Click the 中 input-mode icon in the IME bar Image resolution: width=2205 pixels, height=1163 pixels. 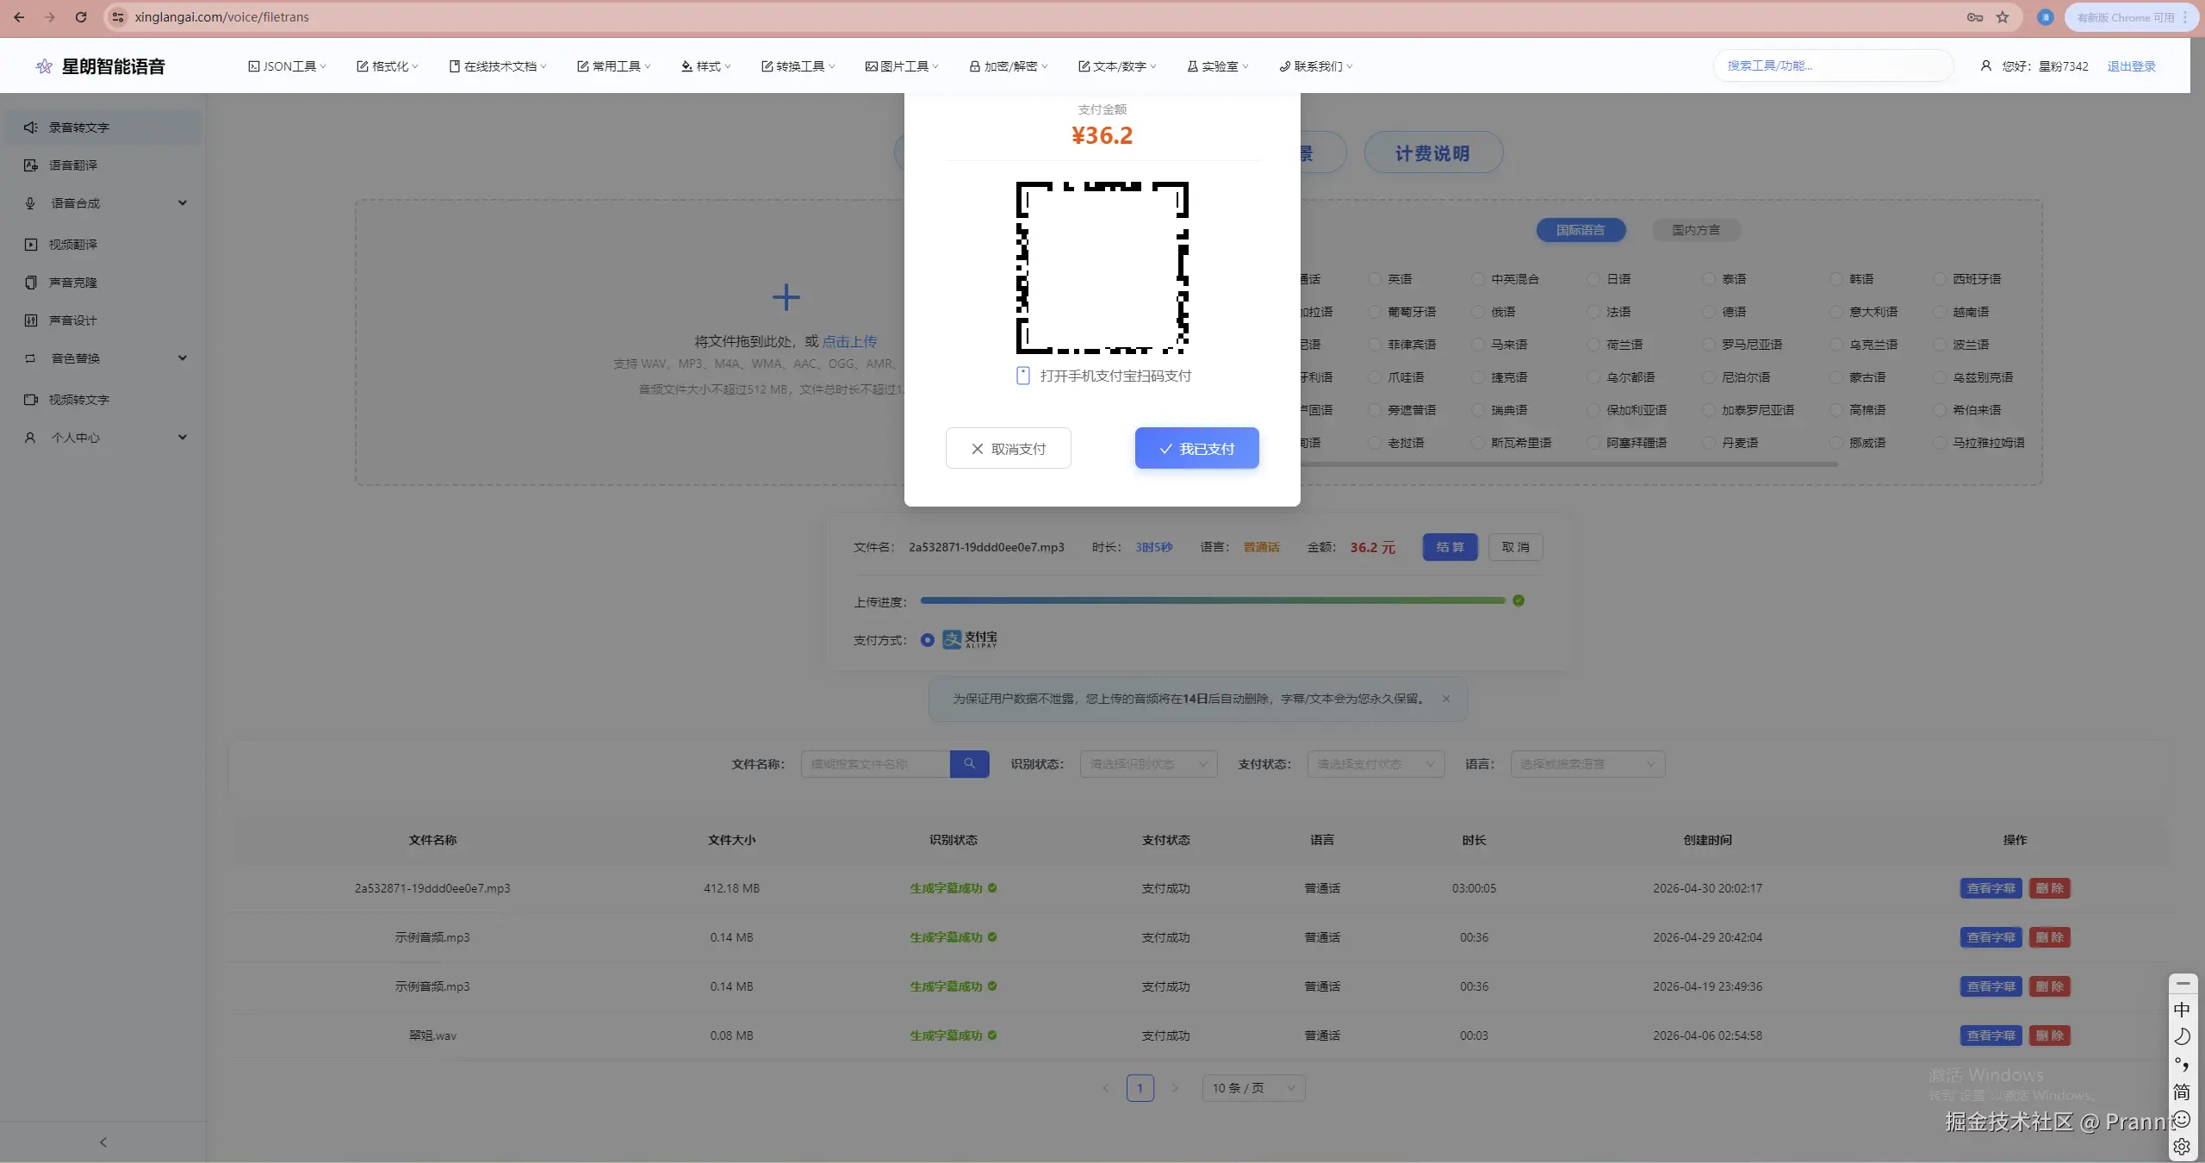click(x=2182, y=1010)
